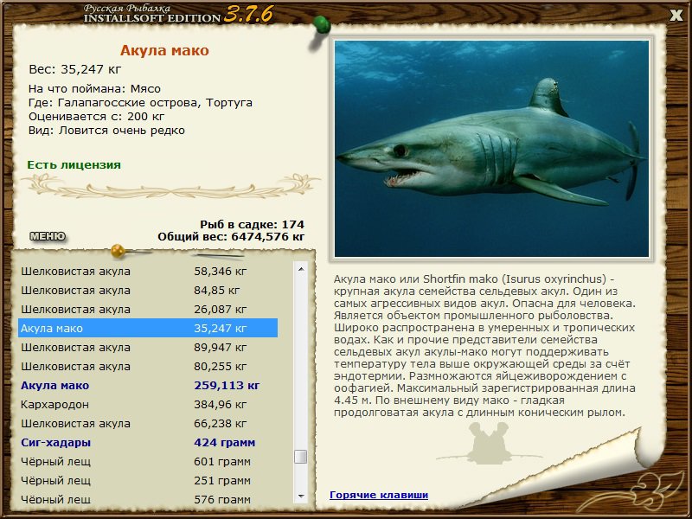
Task: Close the fish keepnet window
Action: 676,16
